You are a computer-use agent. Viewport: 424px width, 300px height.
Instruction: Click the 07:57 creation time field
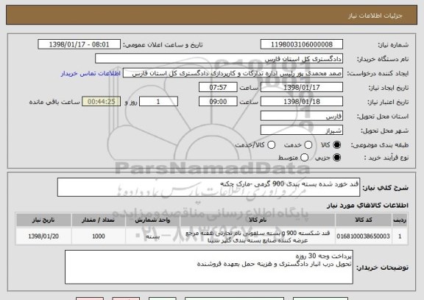pyautogui.click(x=218, y=87)
